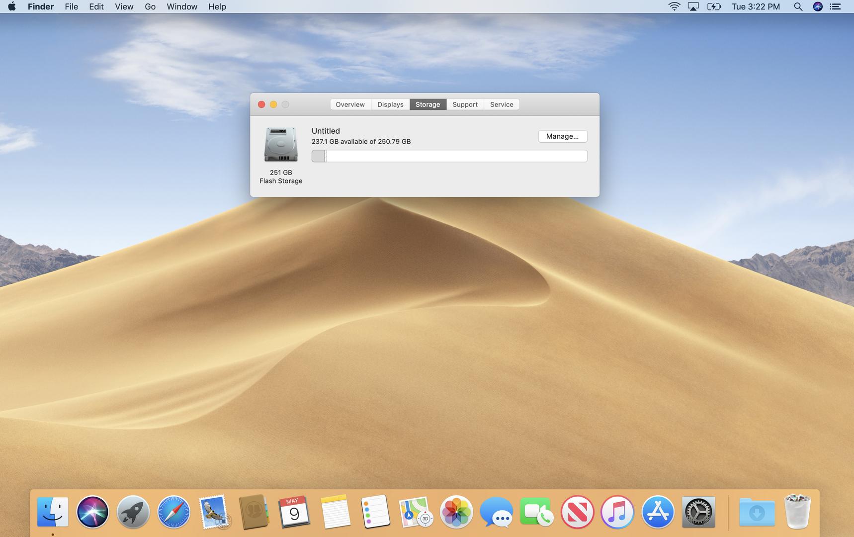Select the Support tab
Screen dimensions: 854x537
pos(465,104)
